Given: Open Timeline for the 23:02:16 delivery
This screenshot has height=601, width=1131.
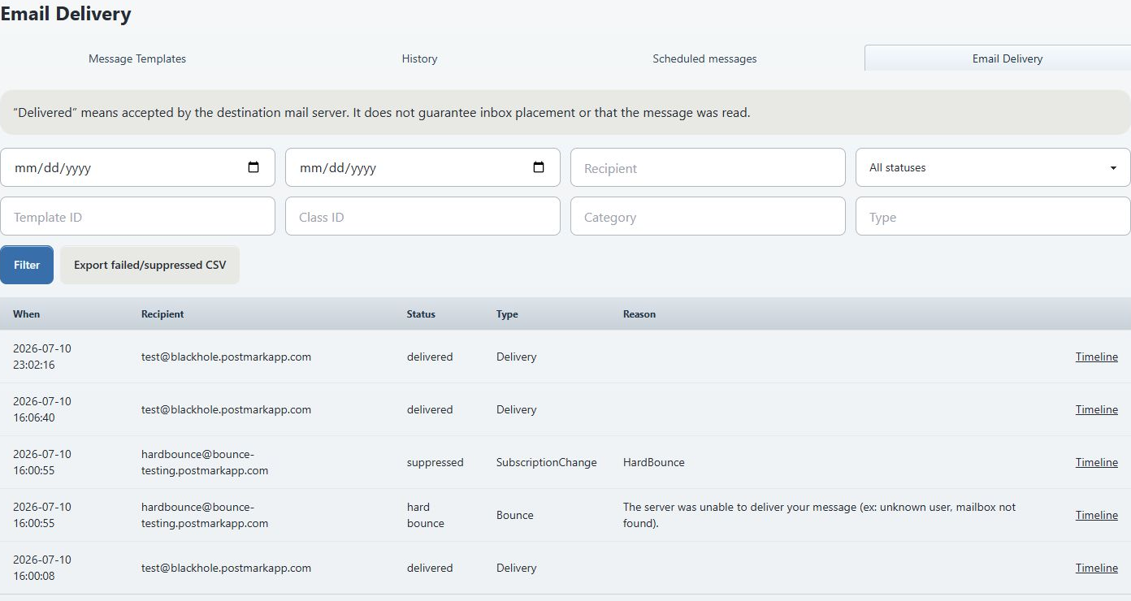Looking at the screenshot, I should 1096,357.
